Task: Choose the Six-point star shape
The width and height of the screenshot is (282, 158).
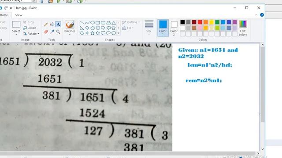Action: [x=98, y=33]
